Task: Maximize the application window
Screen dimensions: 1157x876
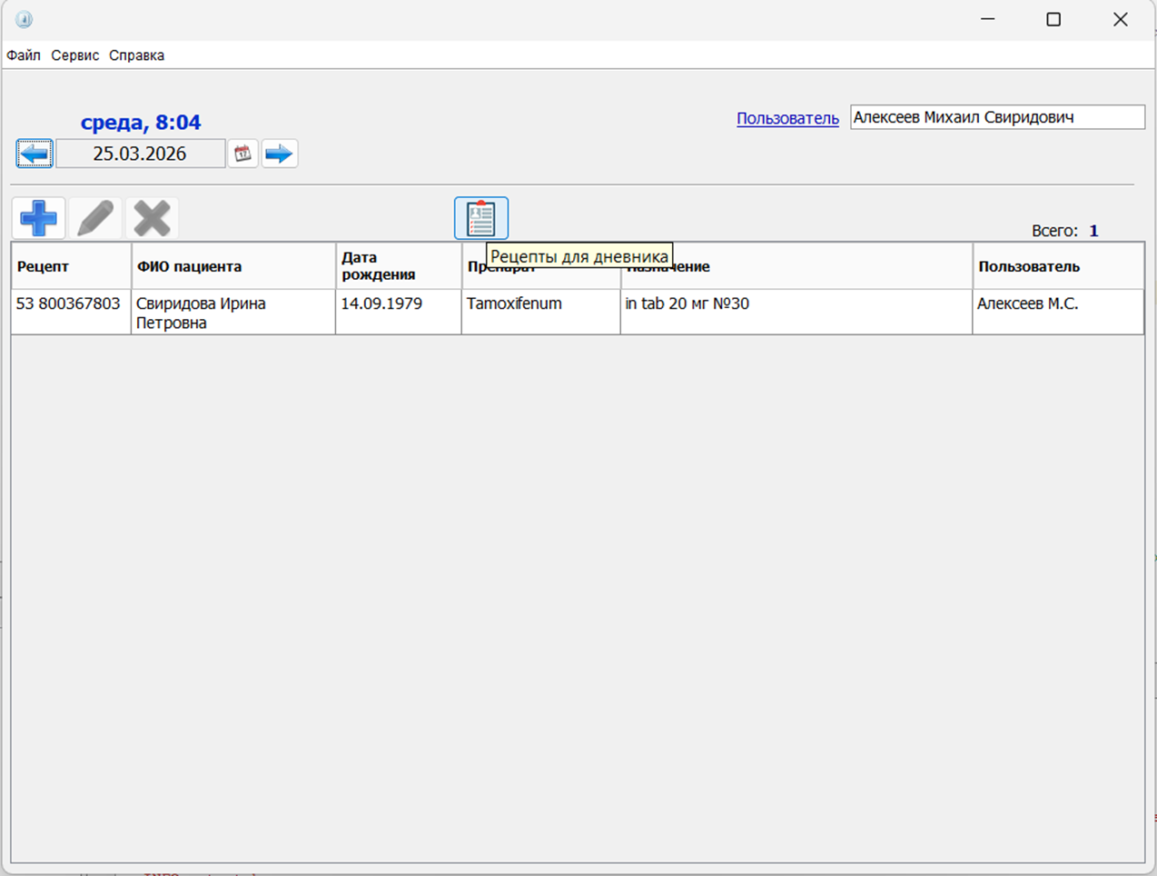Action: [1053, 19]
